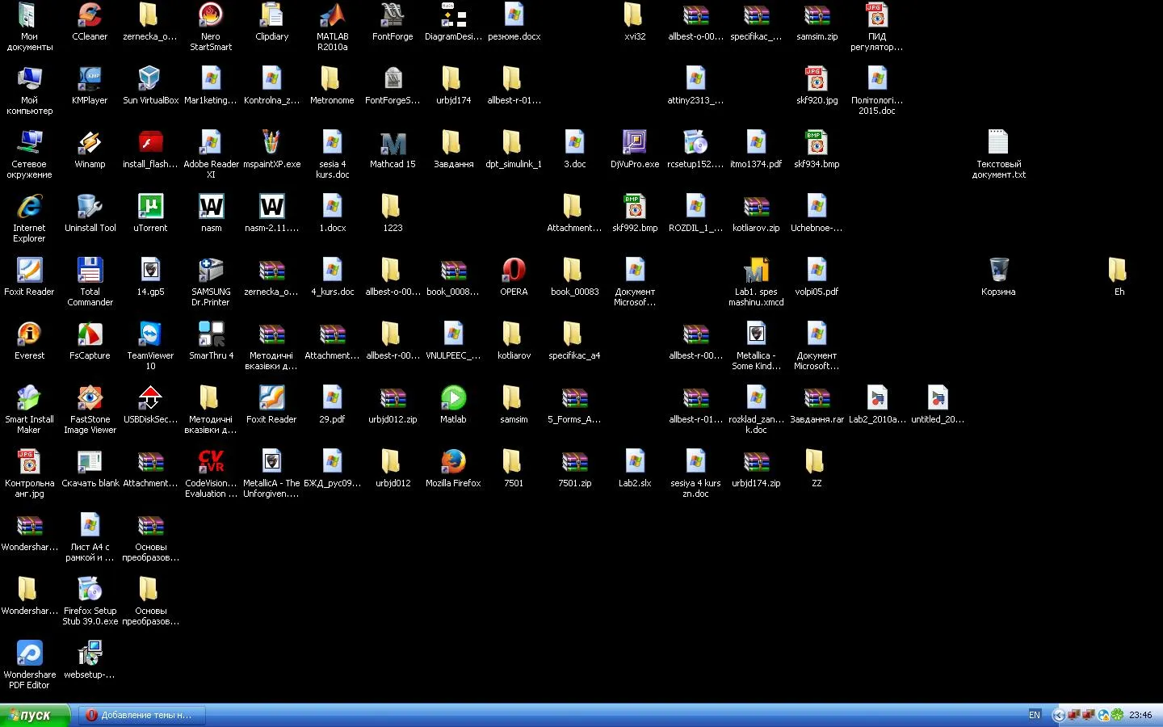Select FastStone Image Viewer icon
This screenshot has height=727, width=1163.
(90, 410)
